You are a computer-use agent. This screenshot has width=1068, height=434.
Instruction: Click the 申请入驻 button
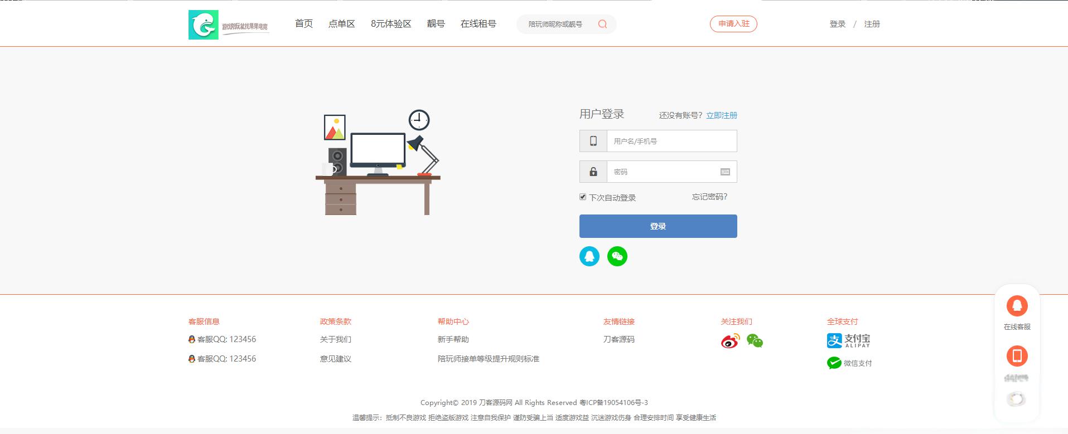[733, 24]
